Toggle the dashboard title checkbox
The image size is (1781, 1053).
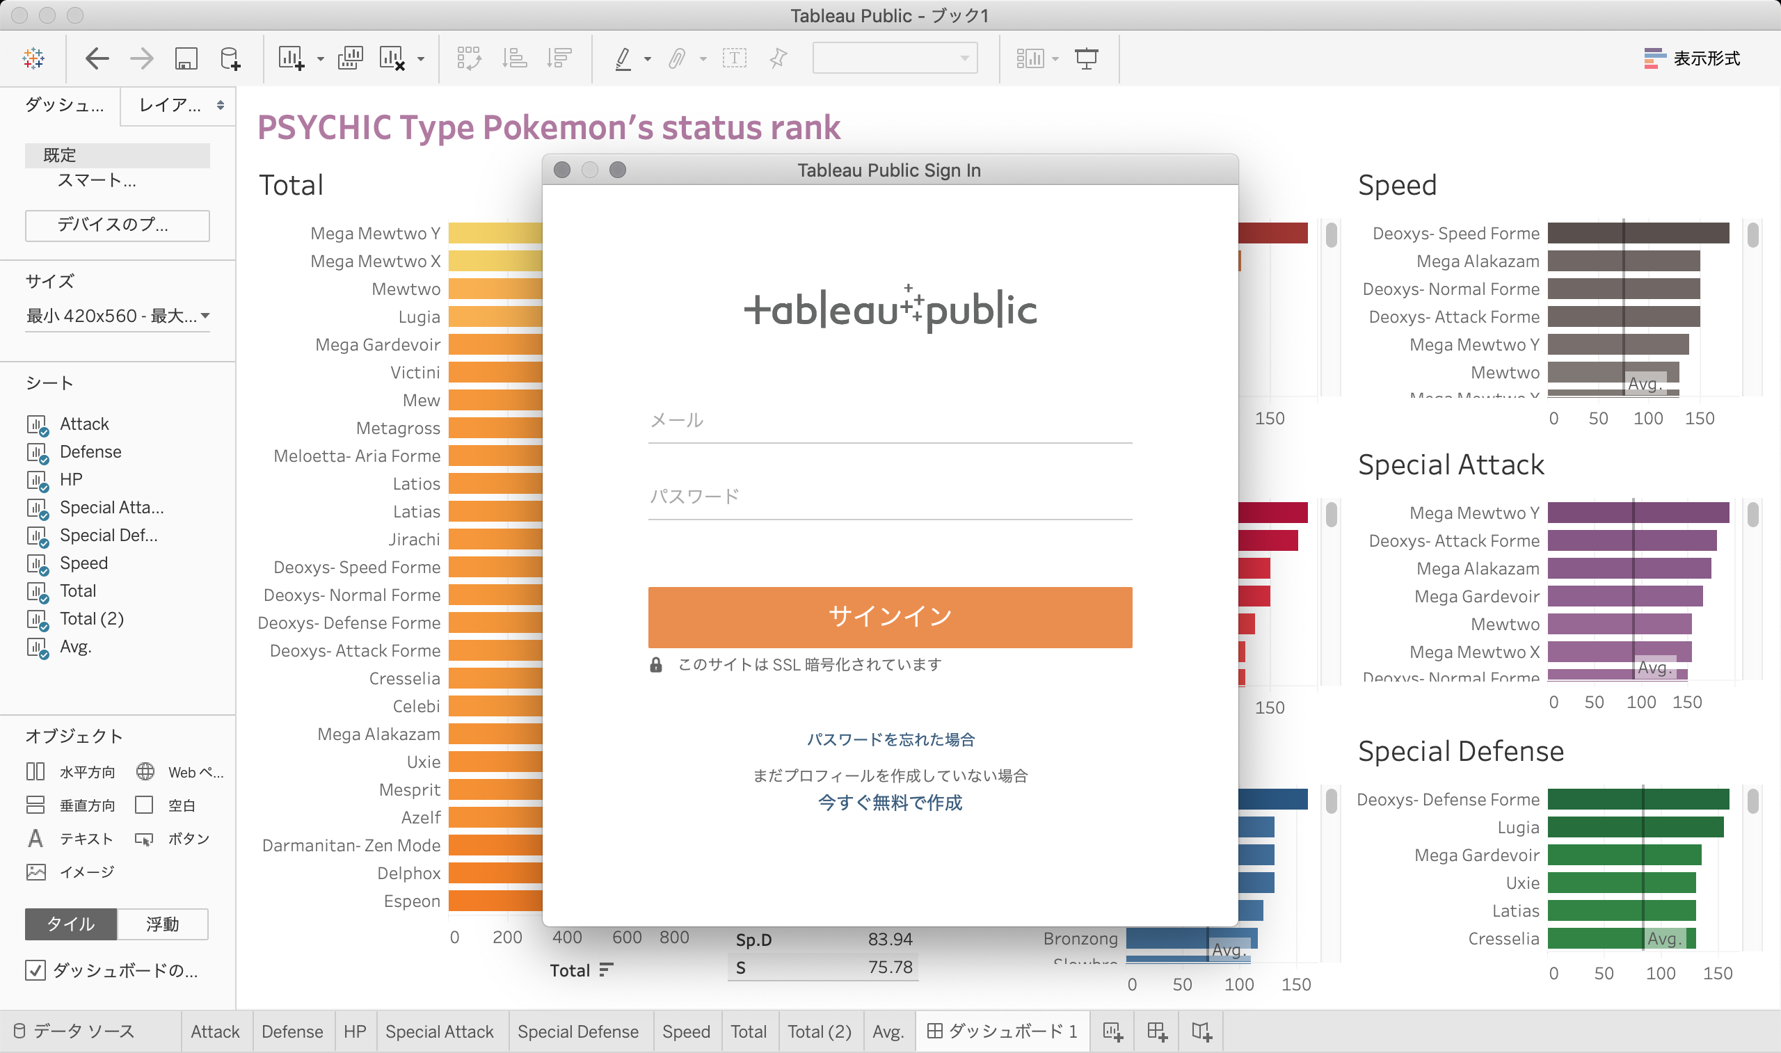35,970
